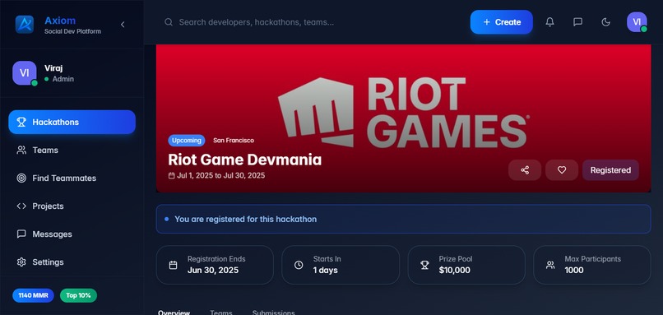The image size is (663, 315).
Task: Focus the search developers, hackathons, teams field
Action: coord(313,22)
